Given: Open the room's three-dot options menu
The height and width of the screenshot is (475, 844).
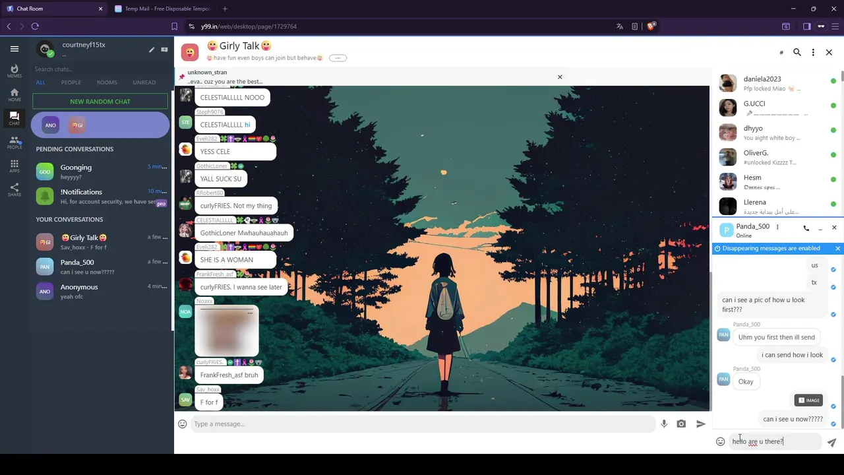Looking at the screenshot, I should point(813,52).
